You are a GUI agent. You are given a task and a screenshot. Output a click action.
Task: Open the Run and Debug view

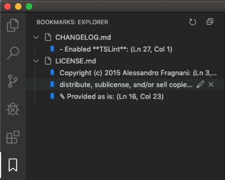(x=13, y=109)
